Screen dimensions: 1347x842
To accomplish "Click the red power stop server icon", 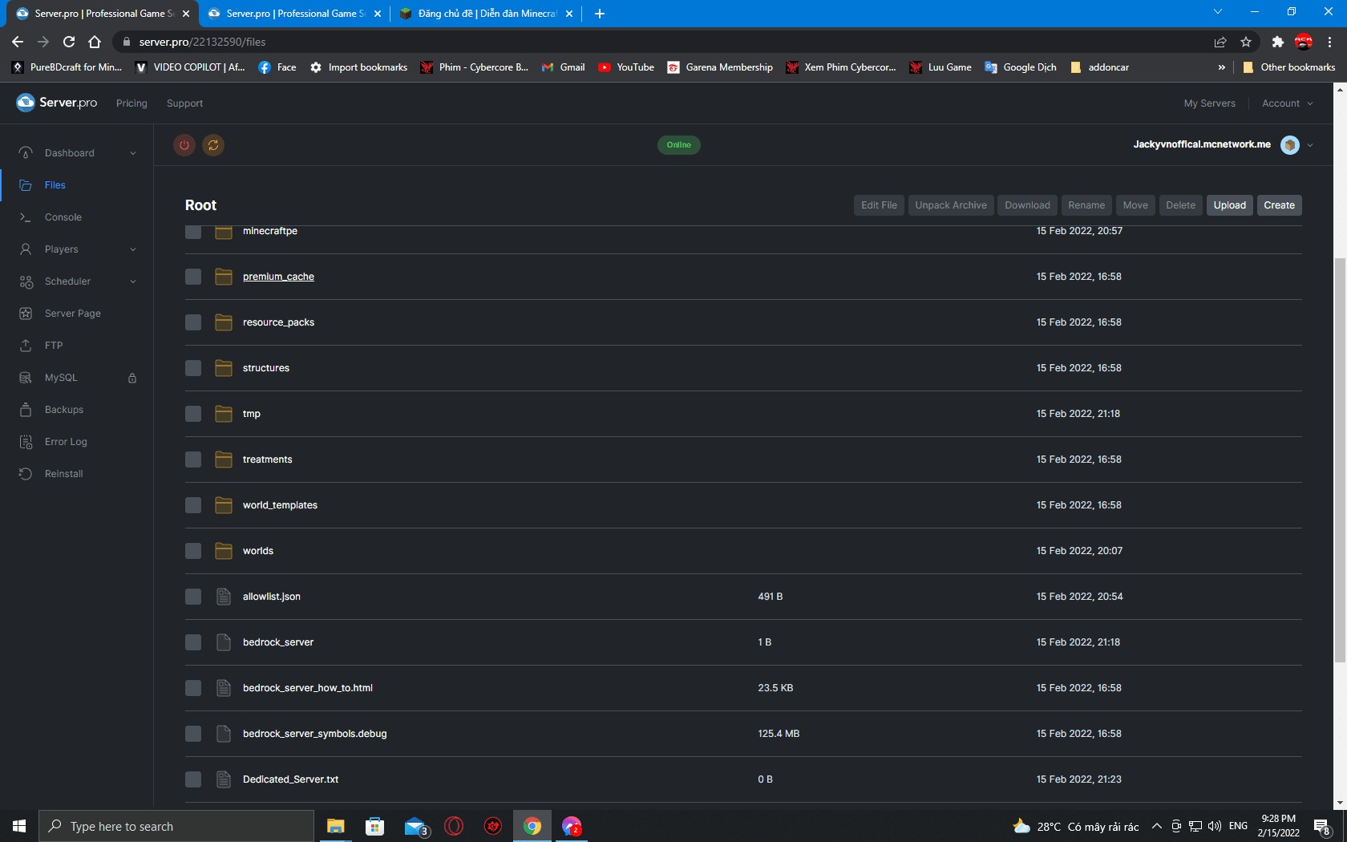I will pos(184,145).
